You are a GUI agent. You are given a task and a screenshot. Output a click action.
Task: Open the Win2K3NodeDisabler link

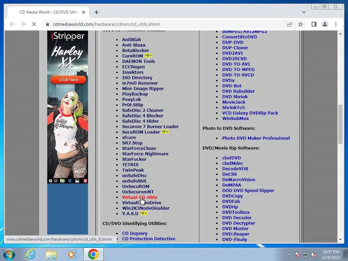[x=145, y=208]
